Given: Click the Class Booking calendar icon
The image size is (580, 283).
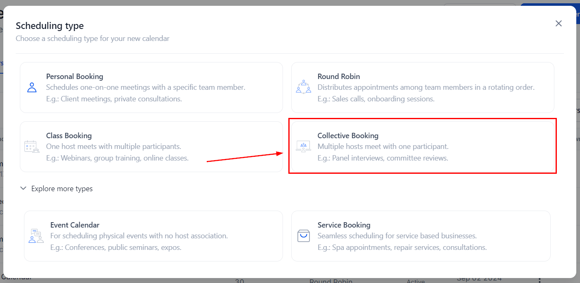Looking at the screenshot, I should coord(32,146).
